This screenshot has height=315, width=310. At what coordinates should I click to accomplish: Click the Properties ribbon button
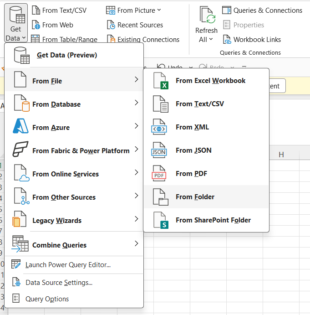(244, 25)
